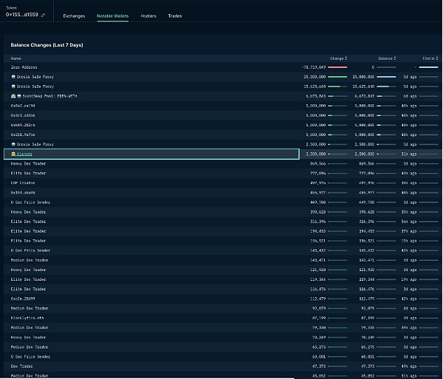Go to the Trades tab

coord(175,16)
